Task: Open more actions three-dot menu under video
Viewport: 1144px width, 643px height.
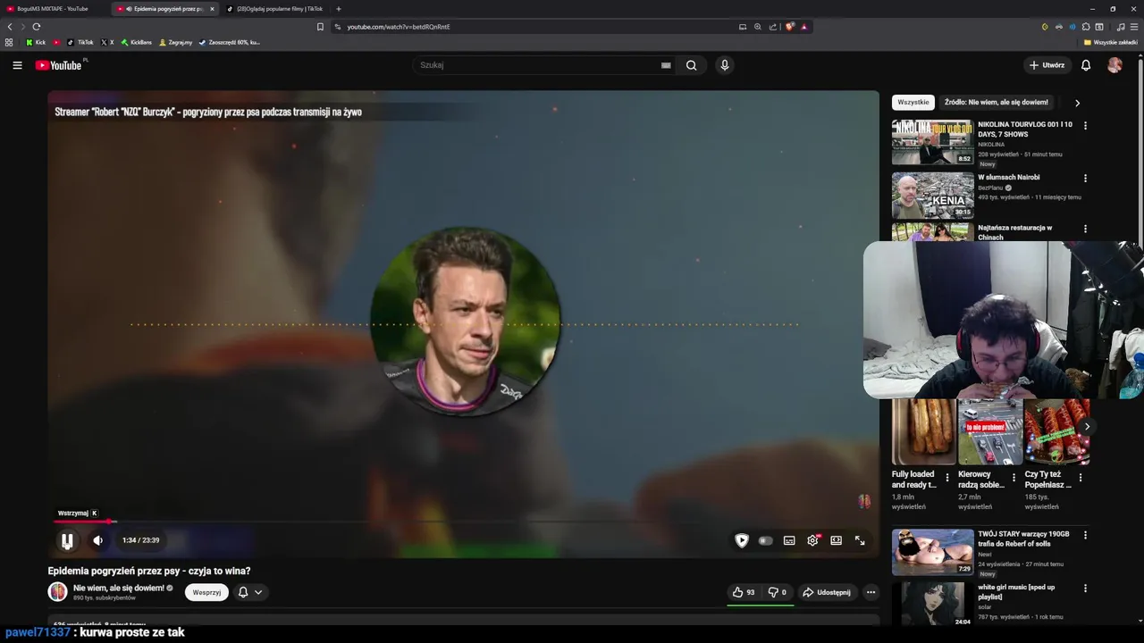Action: [x=871, y=592]
